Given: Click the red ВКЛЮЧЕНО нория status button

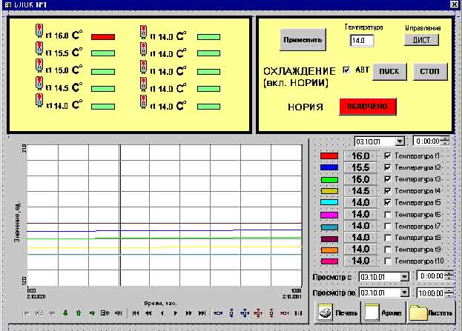Looking at the screenshot, I should (x=368, y=107).
